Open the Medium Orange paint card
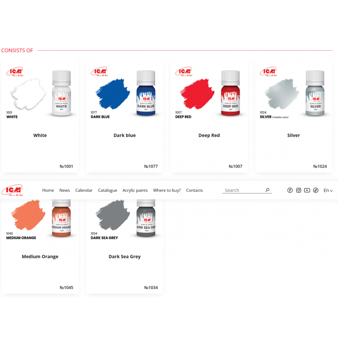This screenshot has width=338, height=338. (x=40, y=246)
